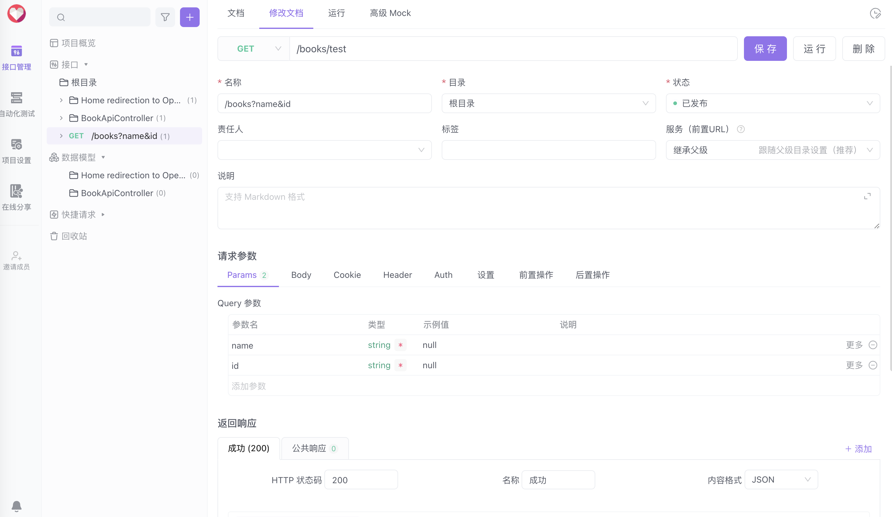892x517 pixels.
Task: Select the 自动化测试 sidebar icon
Action: pyautogui.click(x=16, y=99)
